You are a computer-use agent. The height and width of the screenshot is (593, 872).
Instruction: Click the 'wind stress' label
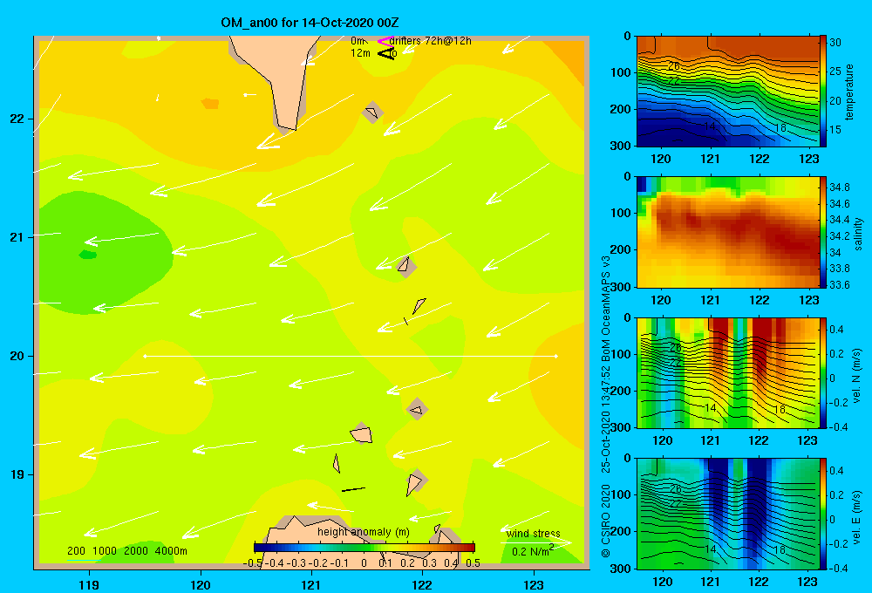[533, 533]
